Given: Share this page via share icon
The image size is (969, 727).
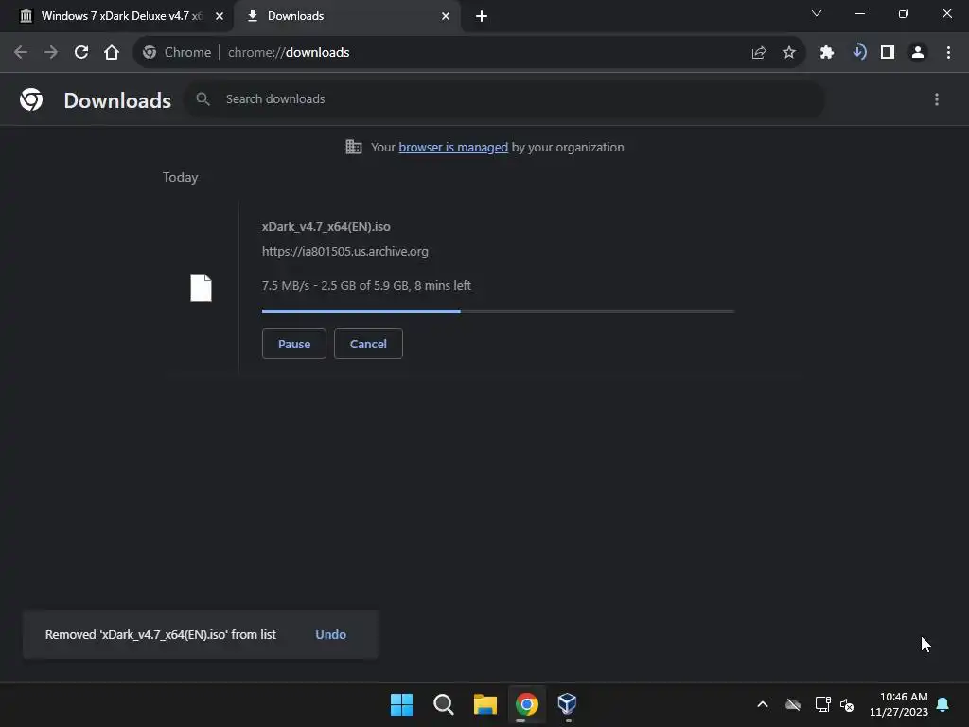Looking at the screenshot, I should tap(759, 53).
